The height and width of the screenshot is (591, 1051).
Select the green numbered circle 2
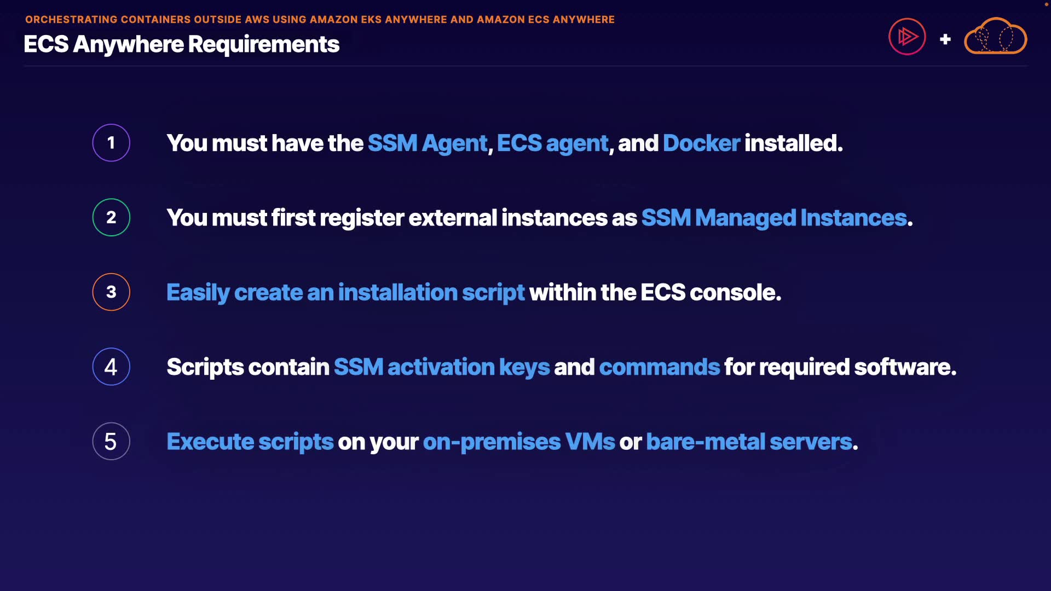pyautogui.click(x=111, y=217)
